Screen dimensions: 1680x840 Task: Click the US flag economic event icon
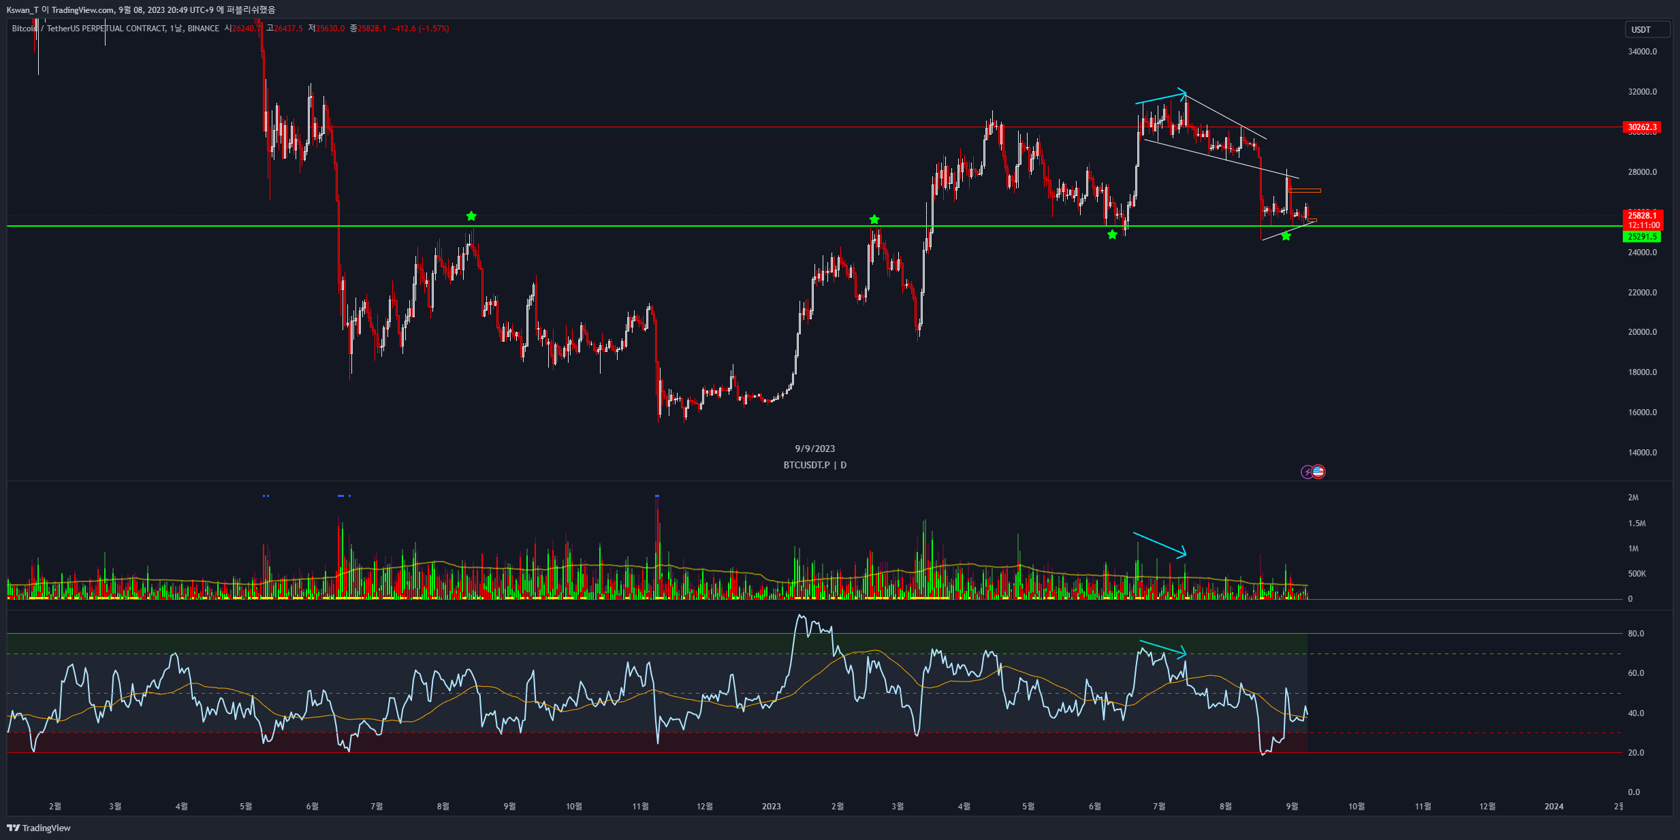(1318, 472)
